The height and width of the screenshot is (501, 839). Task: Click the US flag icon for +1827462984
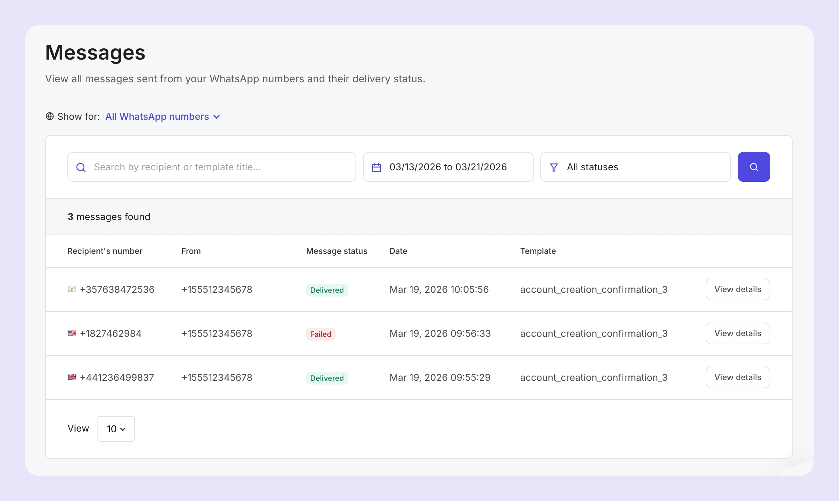point(72,333)
